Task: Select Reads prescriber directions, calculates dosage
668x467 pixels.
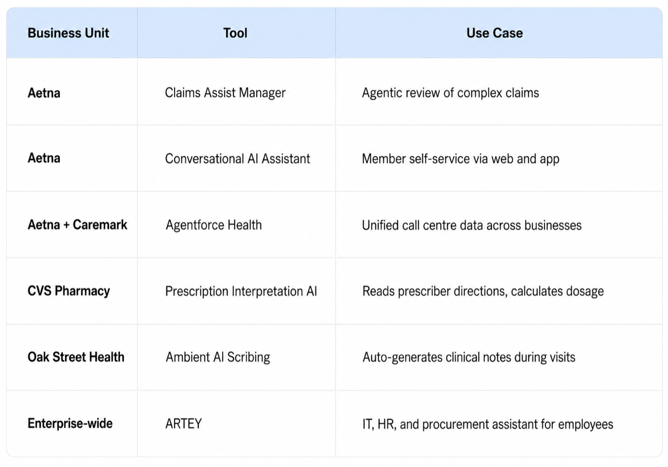Action: click(x=483, y=291)
